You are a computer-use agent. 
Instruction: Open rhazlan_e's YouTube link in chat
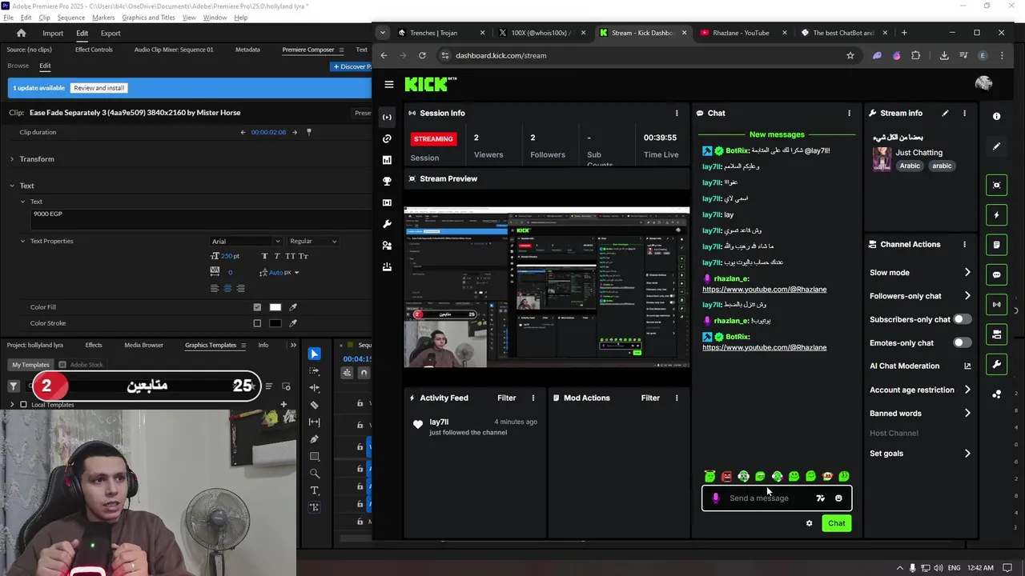point(764,289)
